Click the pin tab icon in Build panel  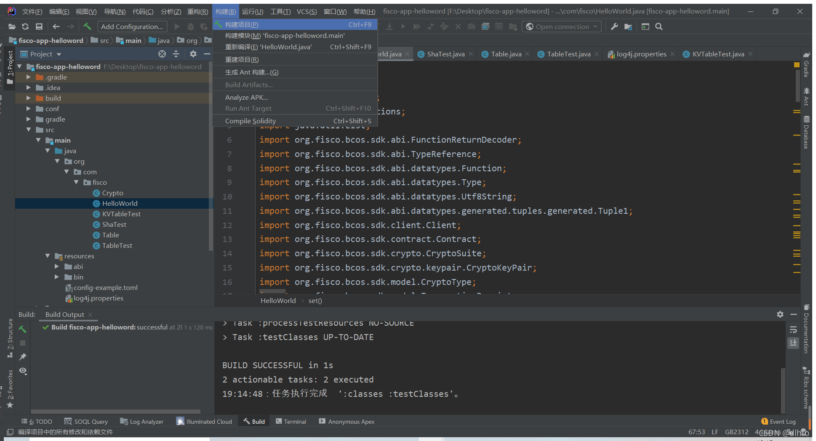23,357
